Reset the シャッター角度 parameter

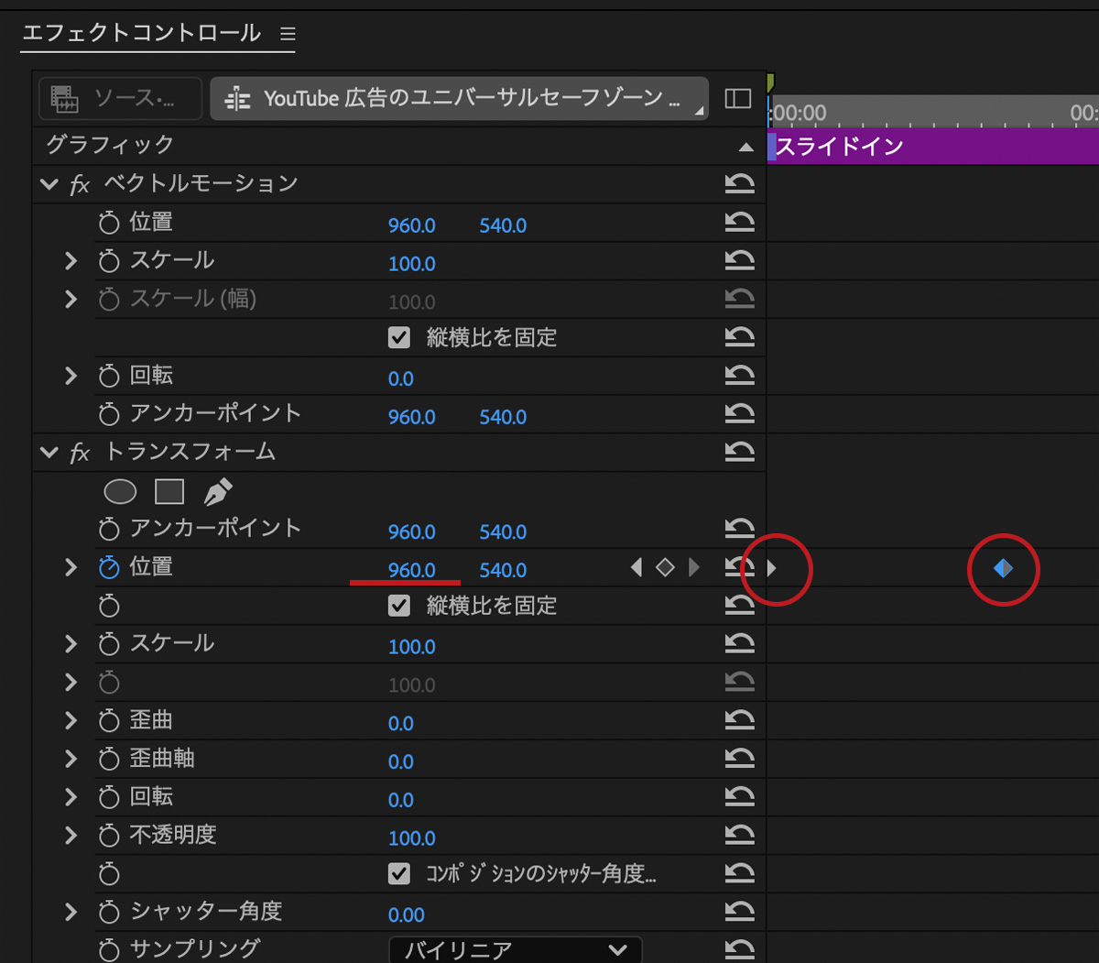point(739,913)
